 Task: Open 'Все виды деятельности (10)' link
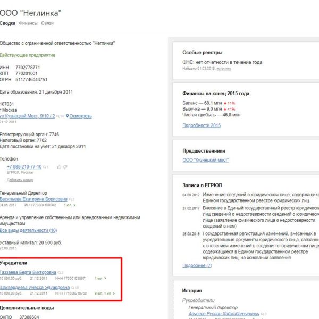coord(28,230)
